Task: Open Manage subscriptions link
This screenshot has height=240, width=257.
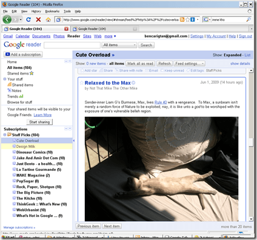Action: coord(19,227)
